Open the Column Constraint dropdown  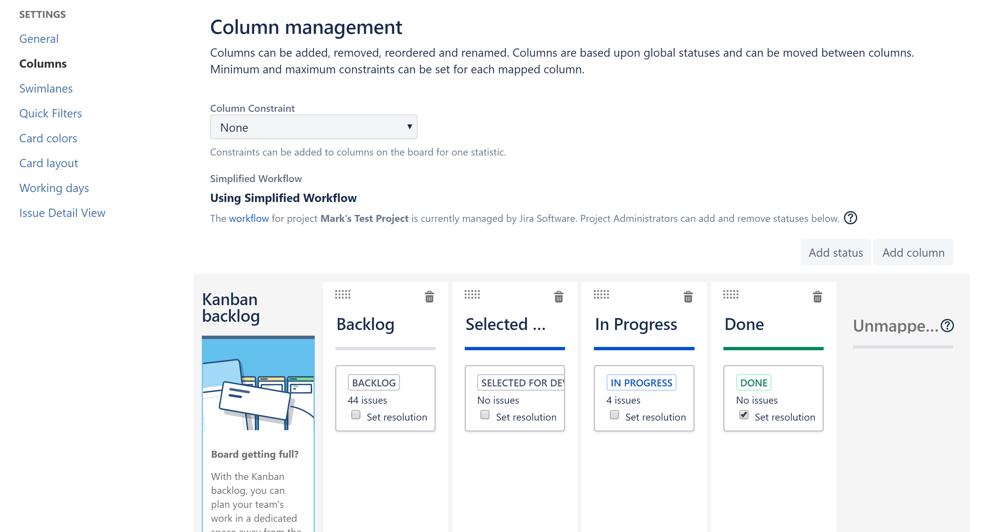pyautogui.click(x=314, y=127)
